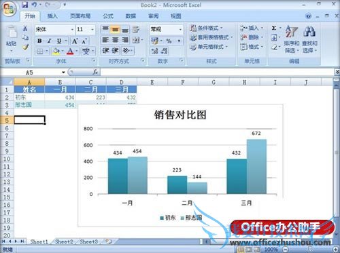Viewport: 340px width, 253px height.
Task: Set top vertical alignment
Action: (x=105, y=29)
